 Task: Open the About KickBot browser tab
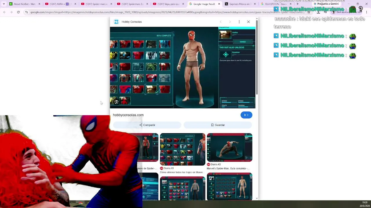tap(25, 4)
